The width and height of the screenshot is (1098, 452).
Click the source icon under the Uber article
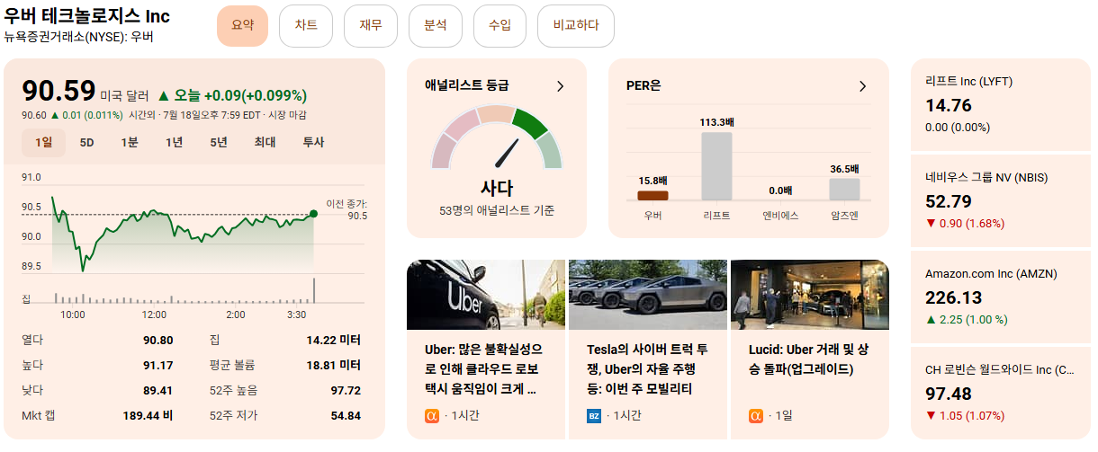coord(431,415)
